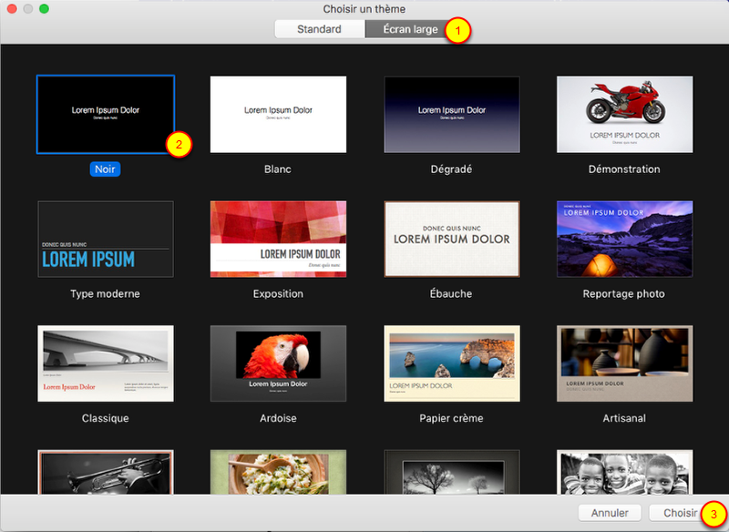Viewport: 729px width, 532px height.
Task: Select the Papier crème theme
Action: coord(452,363)
